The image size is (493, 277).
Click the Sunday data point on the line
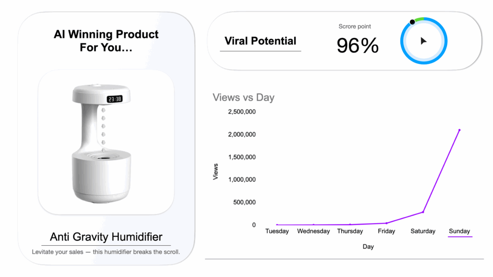tap(459, 130)
